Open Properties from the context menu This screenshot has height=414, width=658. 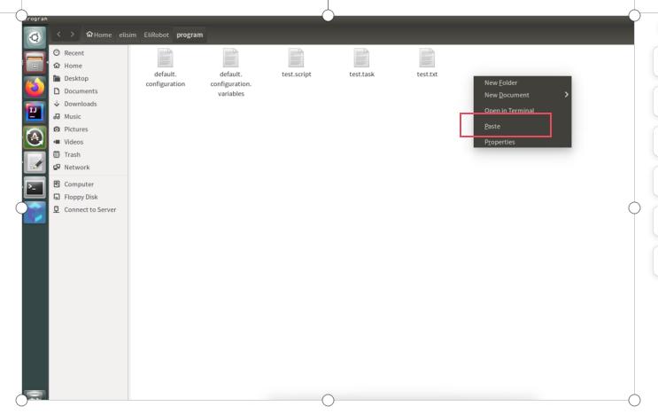(499, 142)
